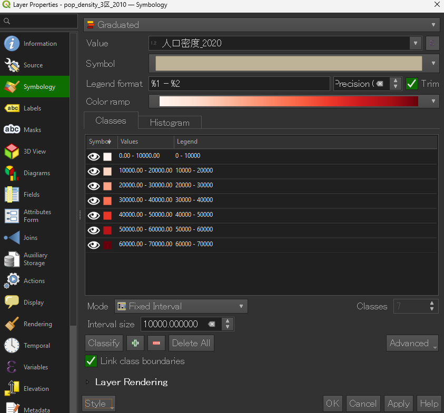Click the red color ramp bar
This screenshot has height=413, width=444.
(289, 102)
